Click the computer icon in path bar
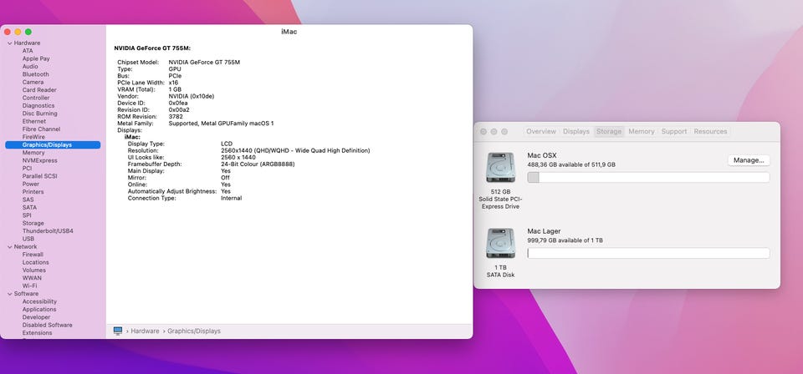Screen dimensions: 803x374 pos(118,331)
